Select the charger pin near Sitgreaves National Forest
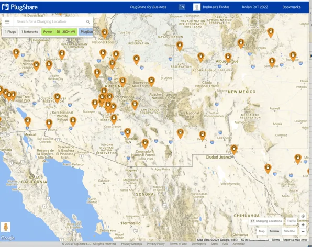The height and width of the screenshot is (247, 312). (151, 82)
